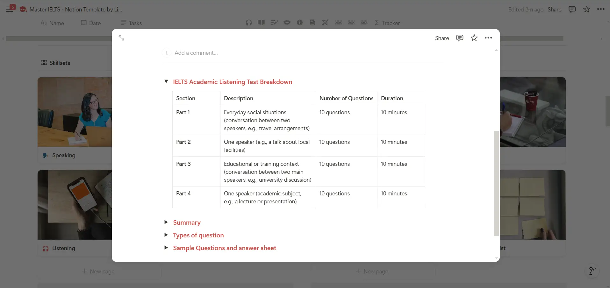Image resolution: width=610 pixels, height=288 pixels.
Task: Click the headphones column icon in the header
Action: pyautogui.click(x=249, y=23)
